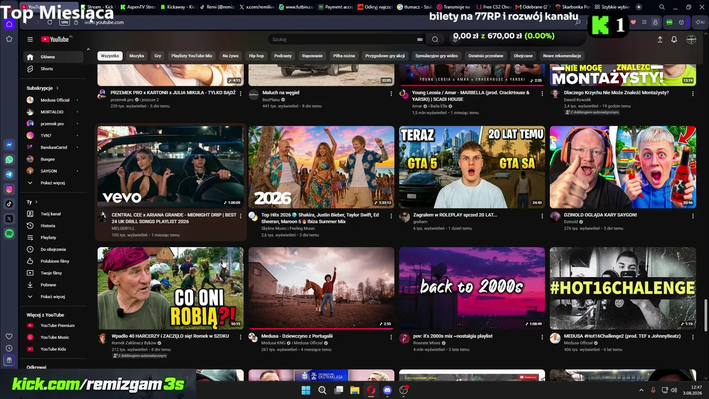This screenshot has height=399, width=709.
Task: Select the Podcasty filter chip
Action: point(283,56)
